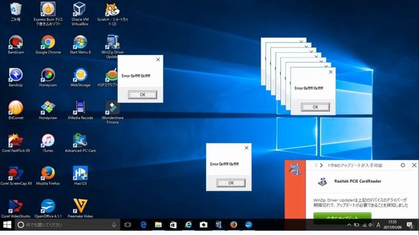The height and width of the screenshot is (235, 419).
Task: Click OK in the error dialog overlapping the desktop icons
Action: [143, 95]
